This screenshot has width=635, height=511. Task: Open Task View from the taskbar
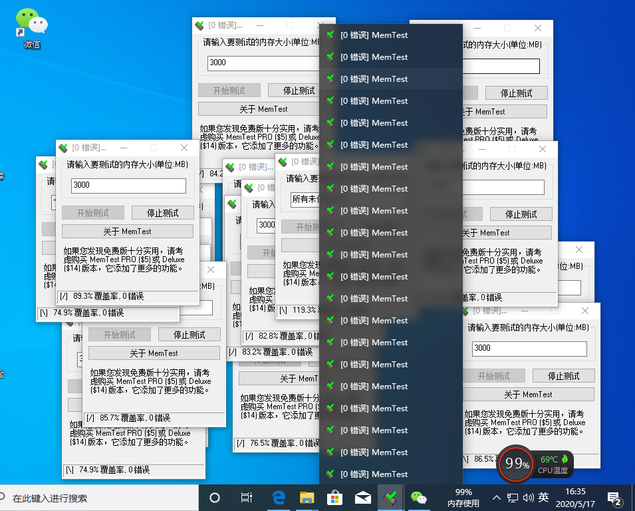(246, 498)
